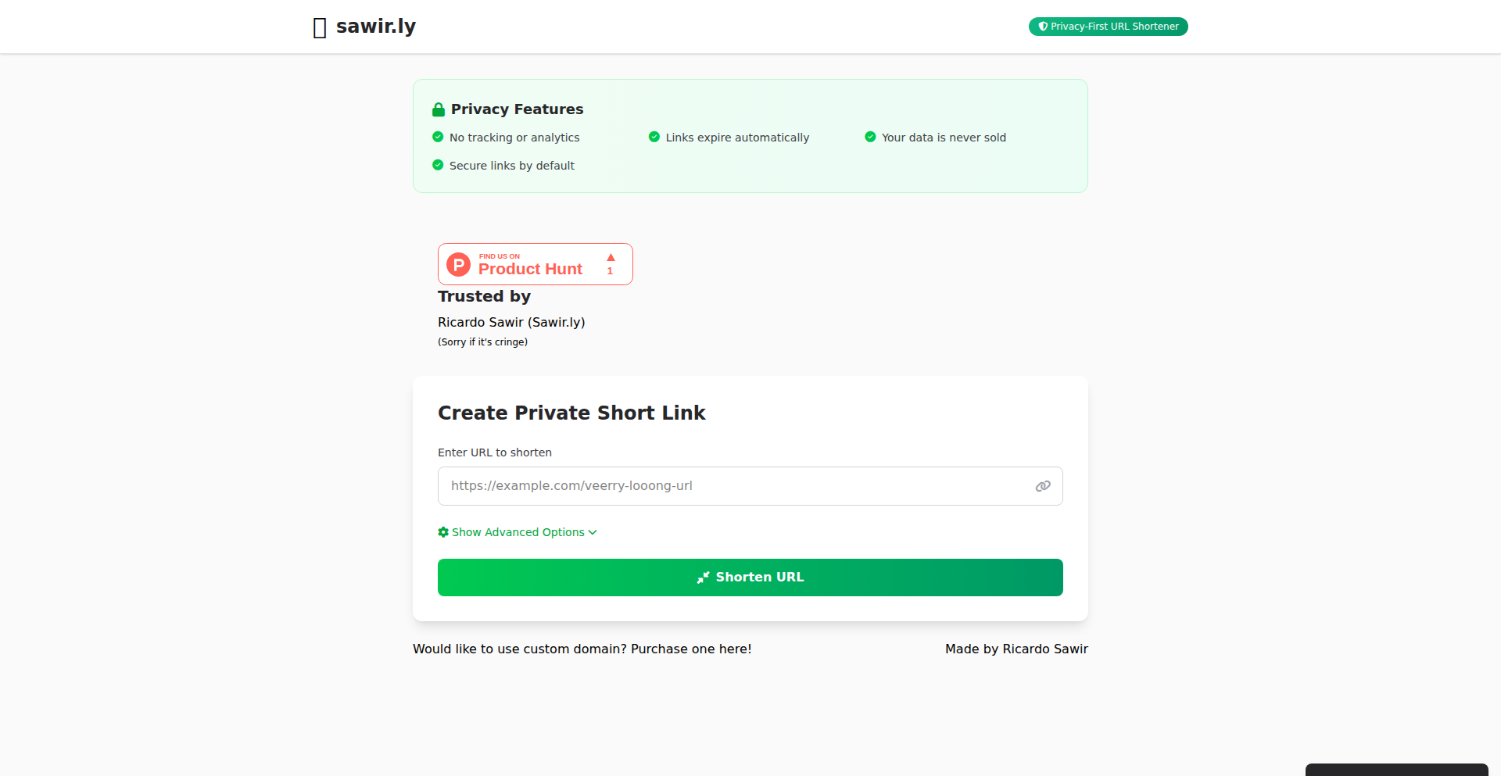Click the checkmark next to Secure links by default
Image resolution: width=1501 pixels, height=776 pixels.
(x=438, y=165)
